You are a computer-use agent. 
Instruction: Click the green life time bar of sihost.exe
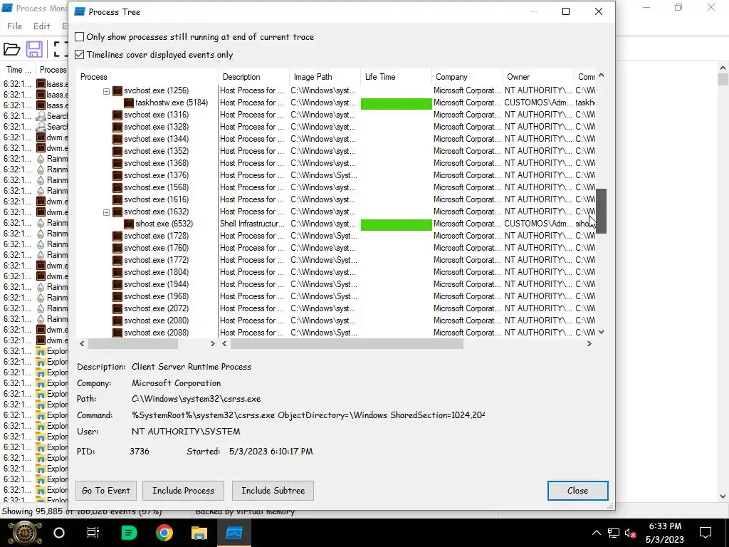396,224
